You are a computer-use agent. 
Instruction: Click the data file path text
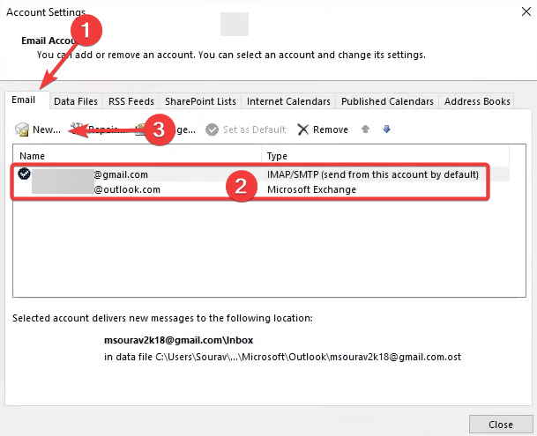click(282, 357)
